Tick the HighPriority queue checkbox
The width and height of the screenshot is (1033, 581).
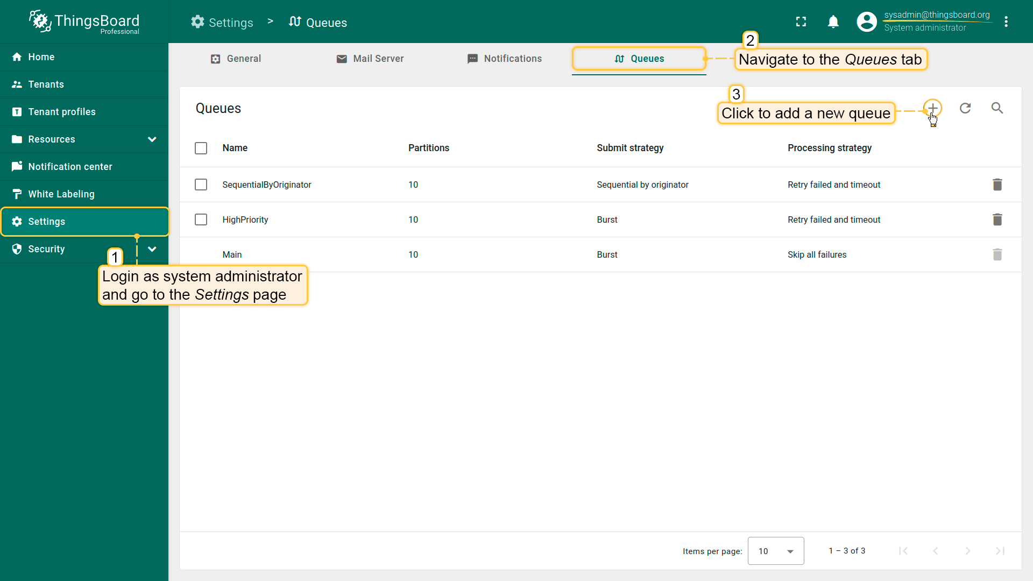[x=201, y=219]
